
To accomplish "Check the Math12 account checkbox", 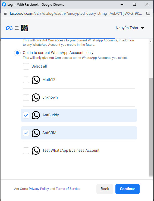I will pos(26,80).
